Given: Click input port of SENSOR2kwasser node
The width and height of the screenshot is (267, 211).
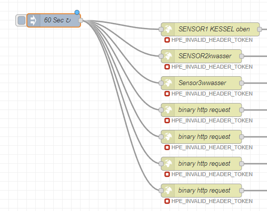Looking at the screenshot, I should tap(161, 56).
